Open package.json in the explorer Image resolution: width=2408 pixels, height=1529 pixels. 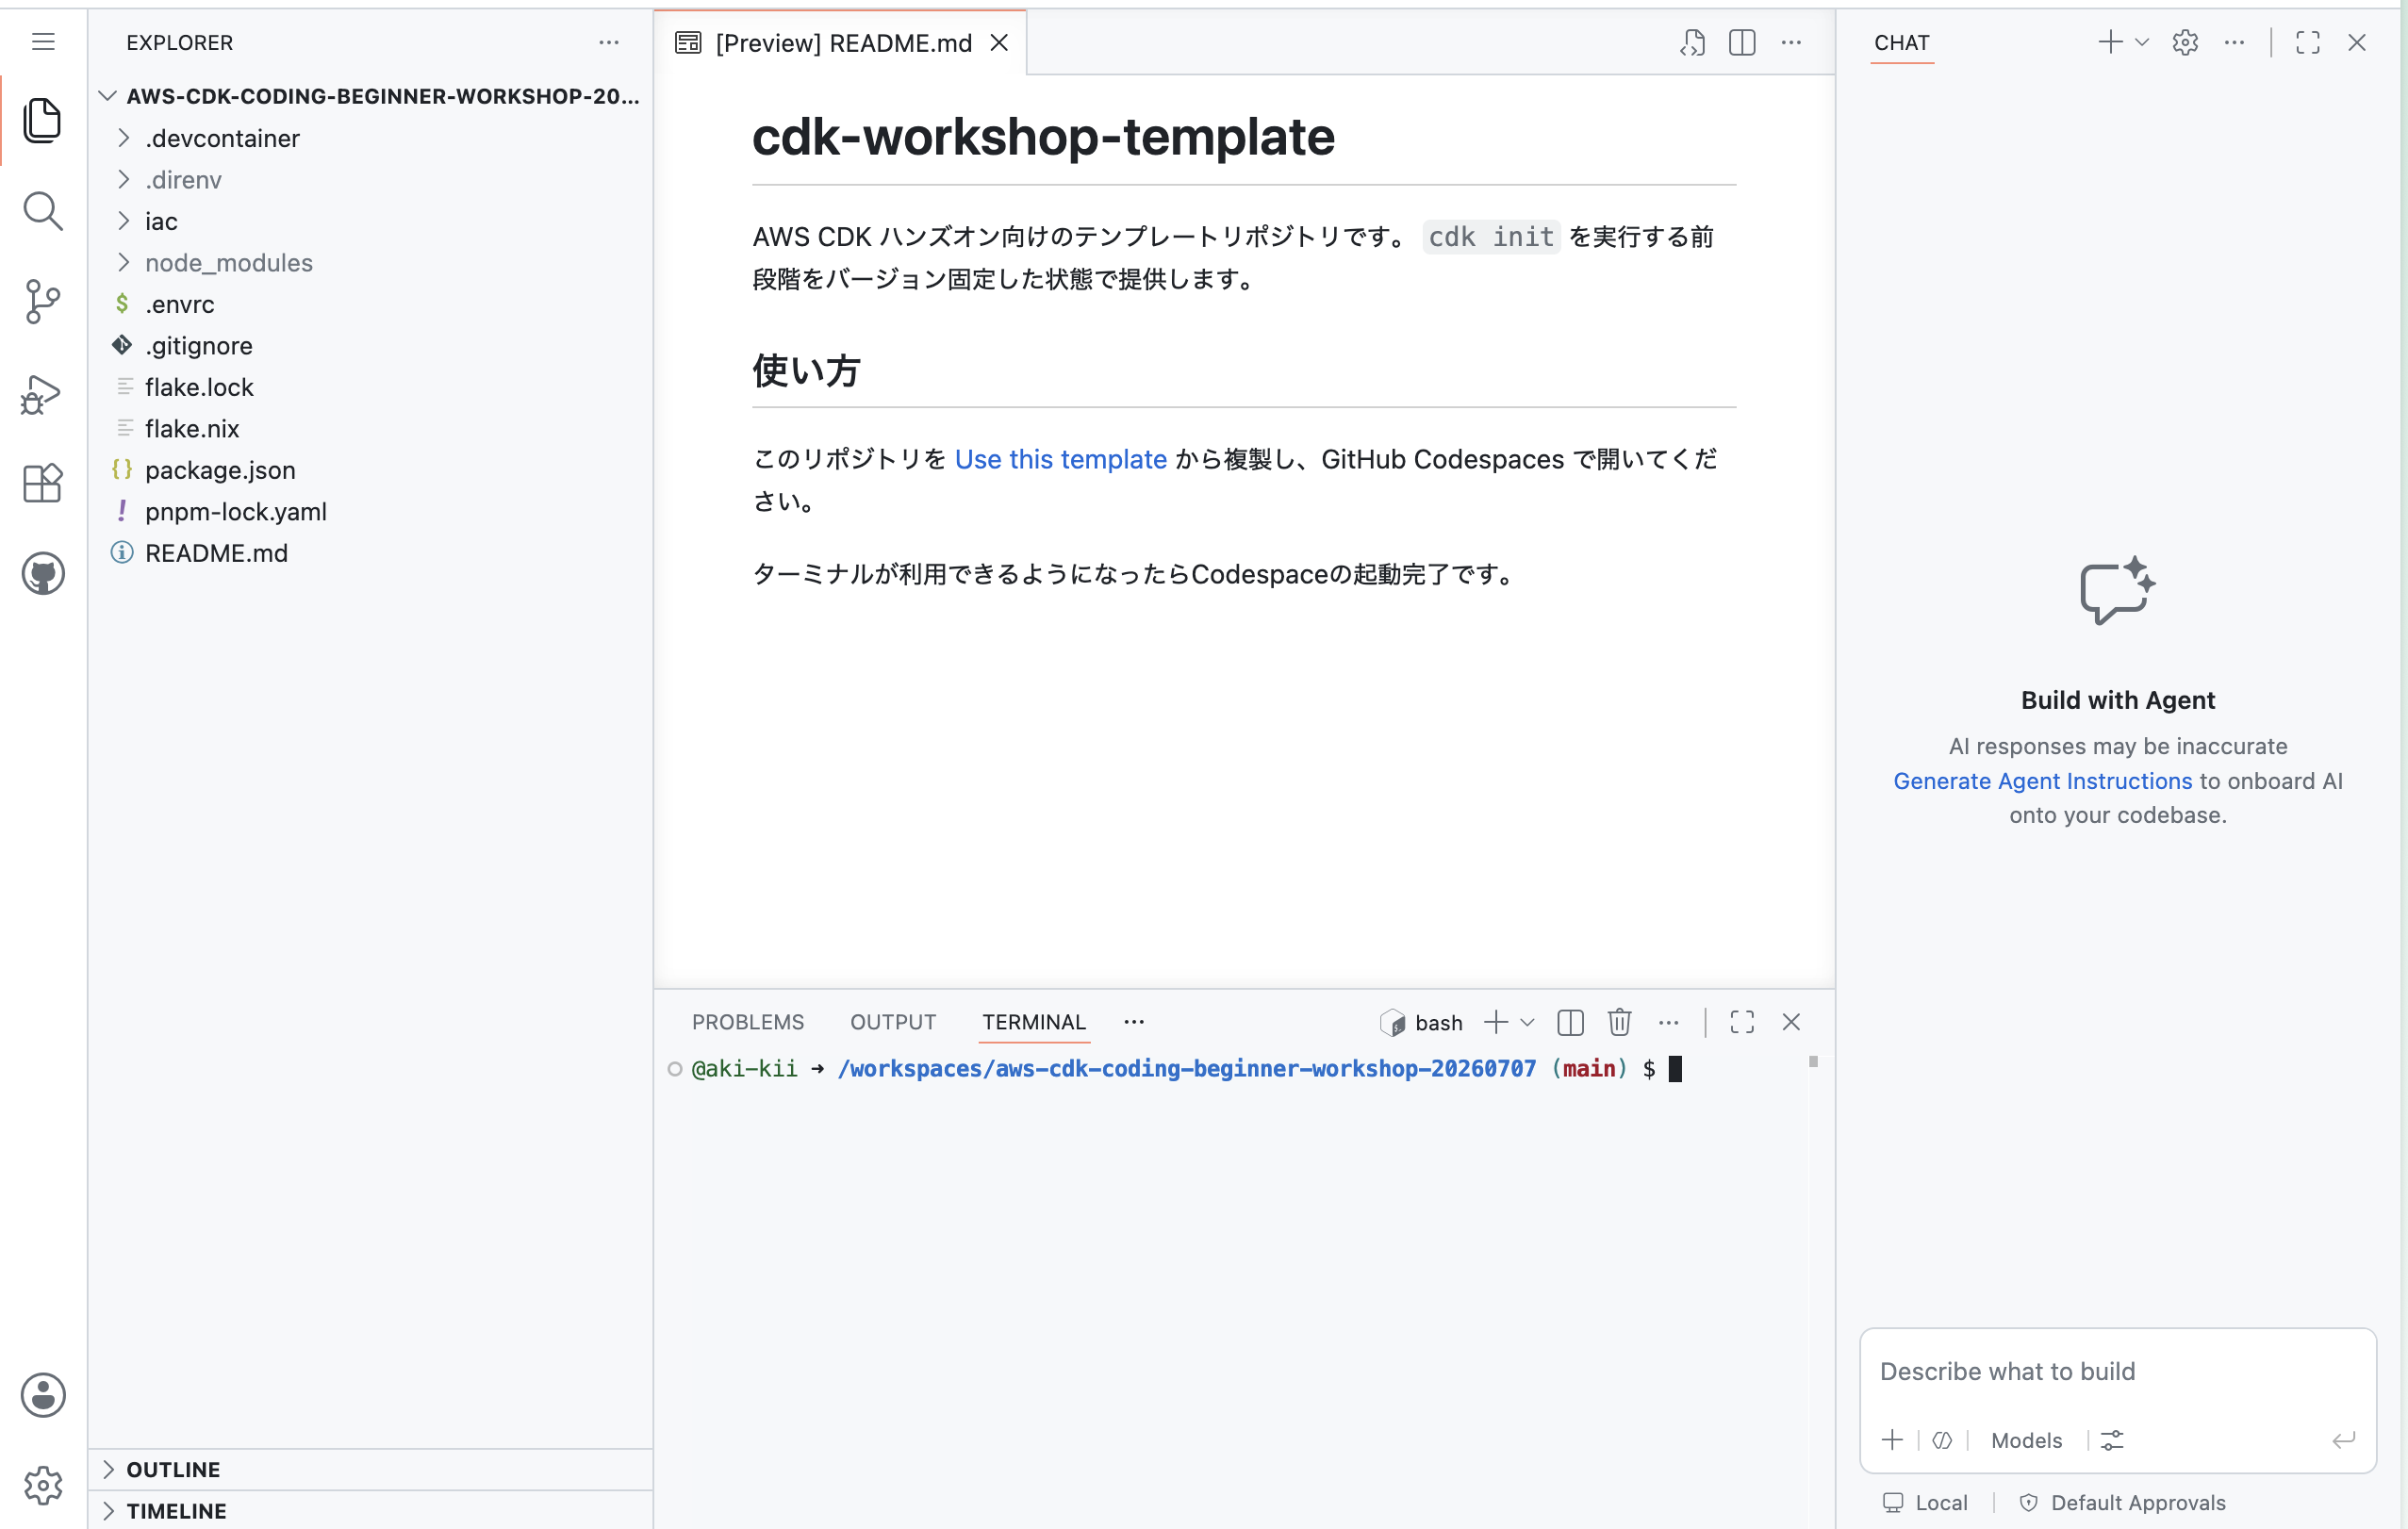tap(220, 470)
